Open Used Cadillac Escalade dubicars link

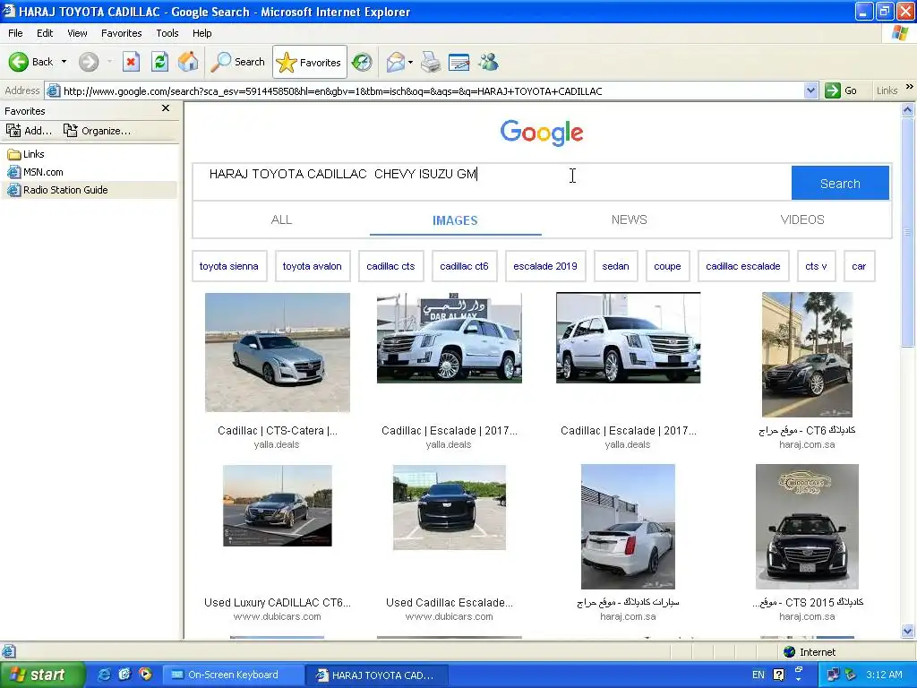click(x=450, y=603)
